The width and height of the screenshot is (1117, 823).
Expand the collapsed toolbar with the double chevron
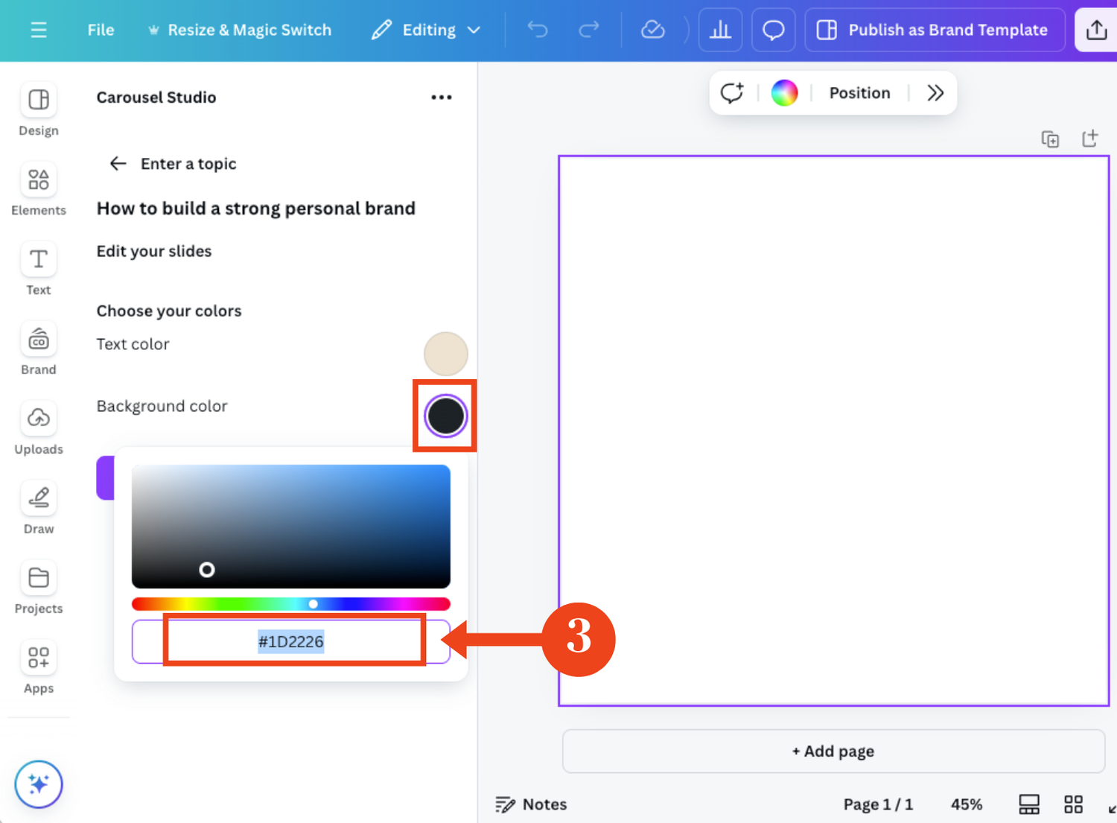(x=935, y=92)
